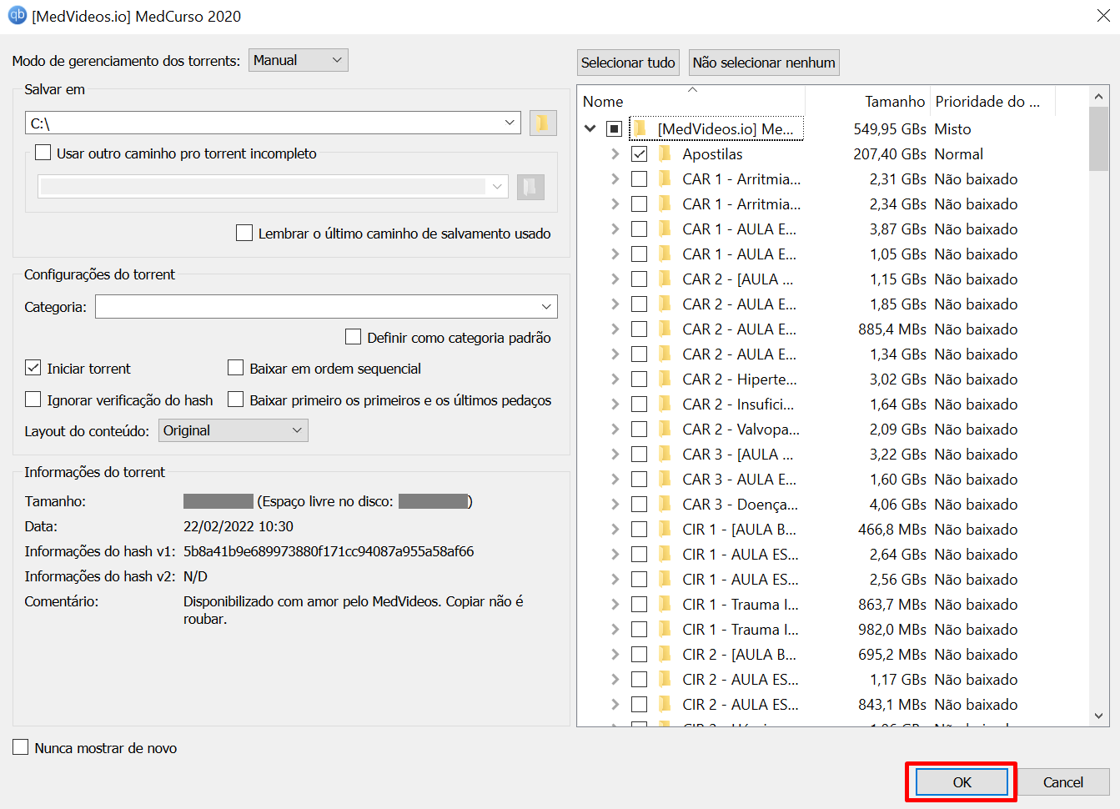This screenshot has width=1120, height=809.
Task: Click the CIR 1 - [AULA B... folder icon
Action: [665, 530]
